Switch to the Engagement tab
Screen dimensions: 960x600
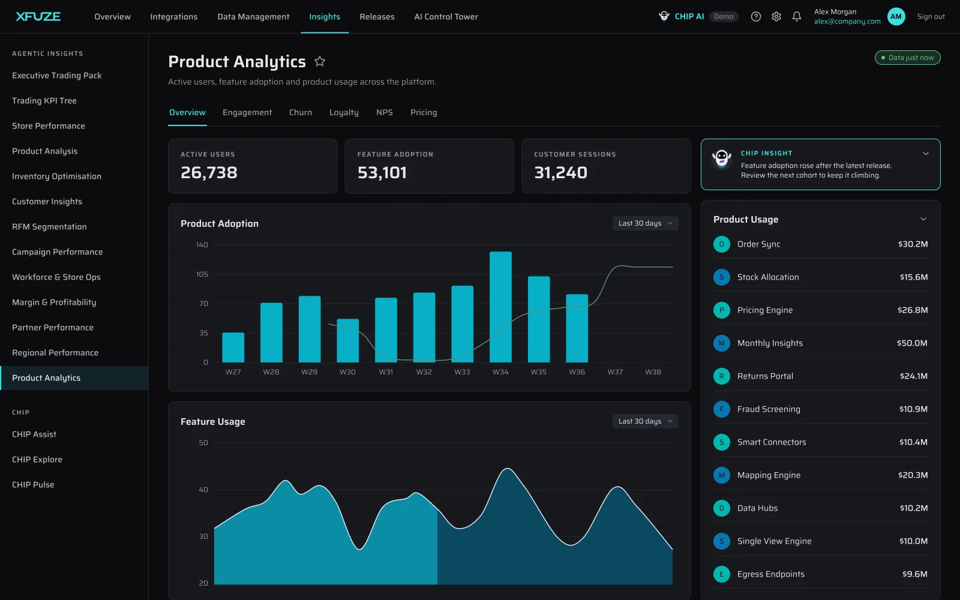click(x=247, y=113)
